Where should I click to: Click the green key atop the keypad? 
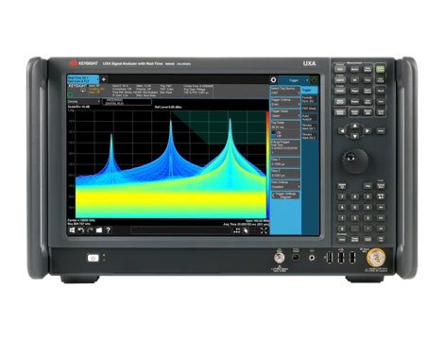point(381,69)
